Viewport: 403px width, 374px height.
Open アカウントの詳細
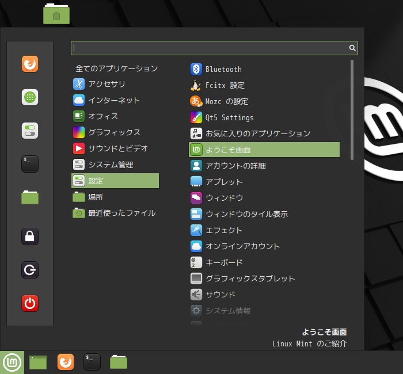pyautogui.click(x=264, y=166)
